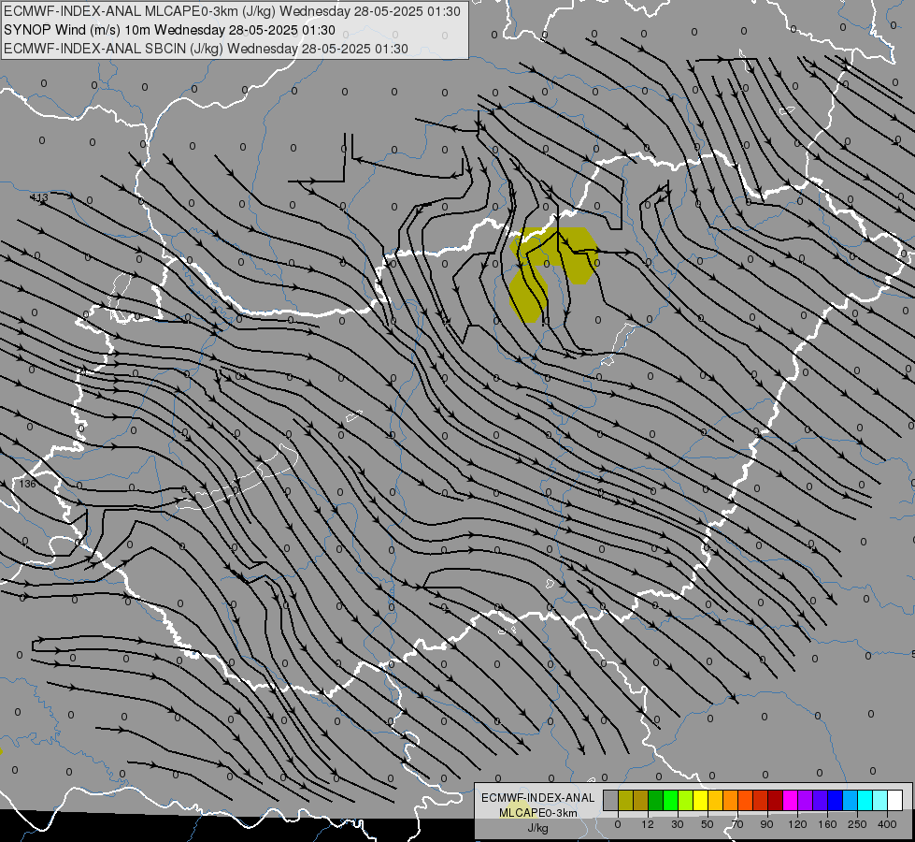Click the J/kg unit label in legend

point(538,828)
